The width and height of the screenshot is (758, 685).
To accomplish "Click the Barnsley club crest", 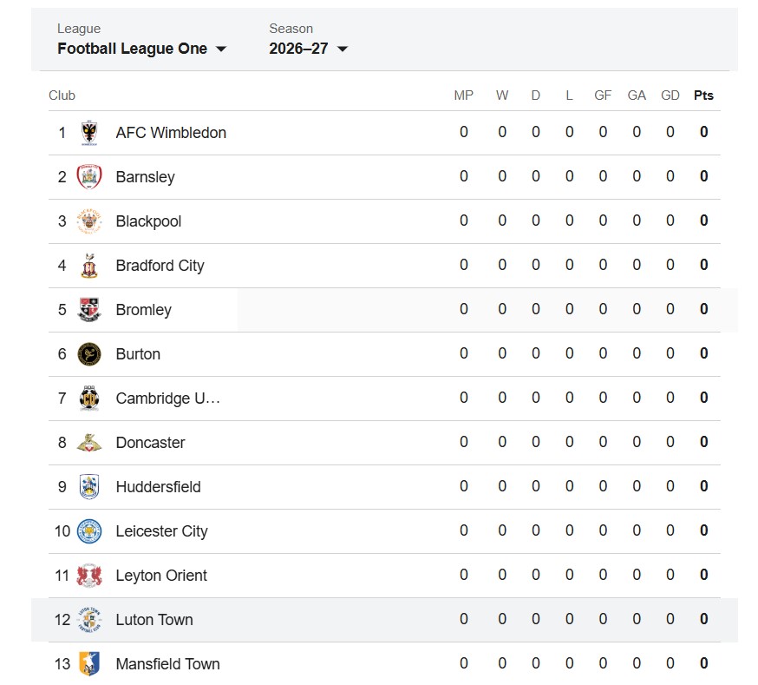I will click(89, 176).
